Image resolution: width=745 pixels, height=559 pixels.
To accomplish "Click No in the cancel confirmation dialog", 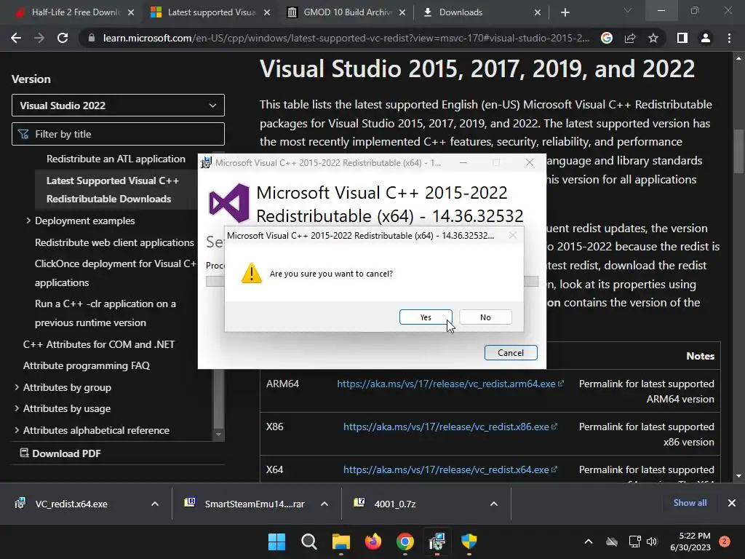I will tap(485, 317).
